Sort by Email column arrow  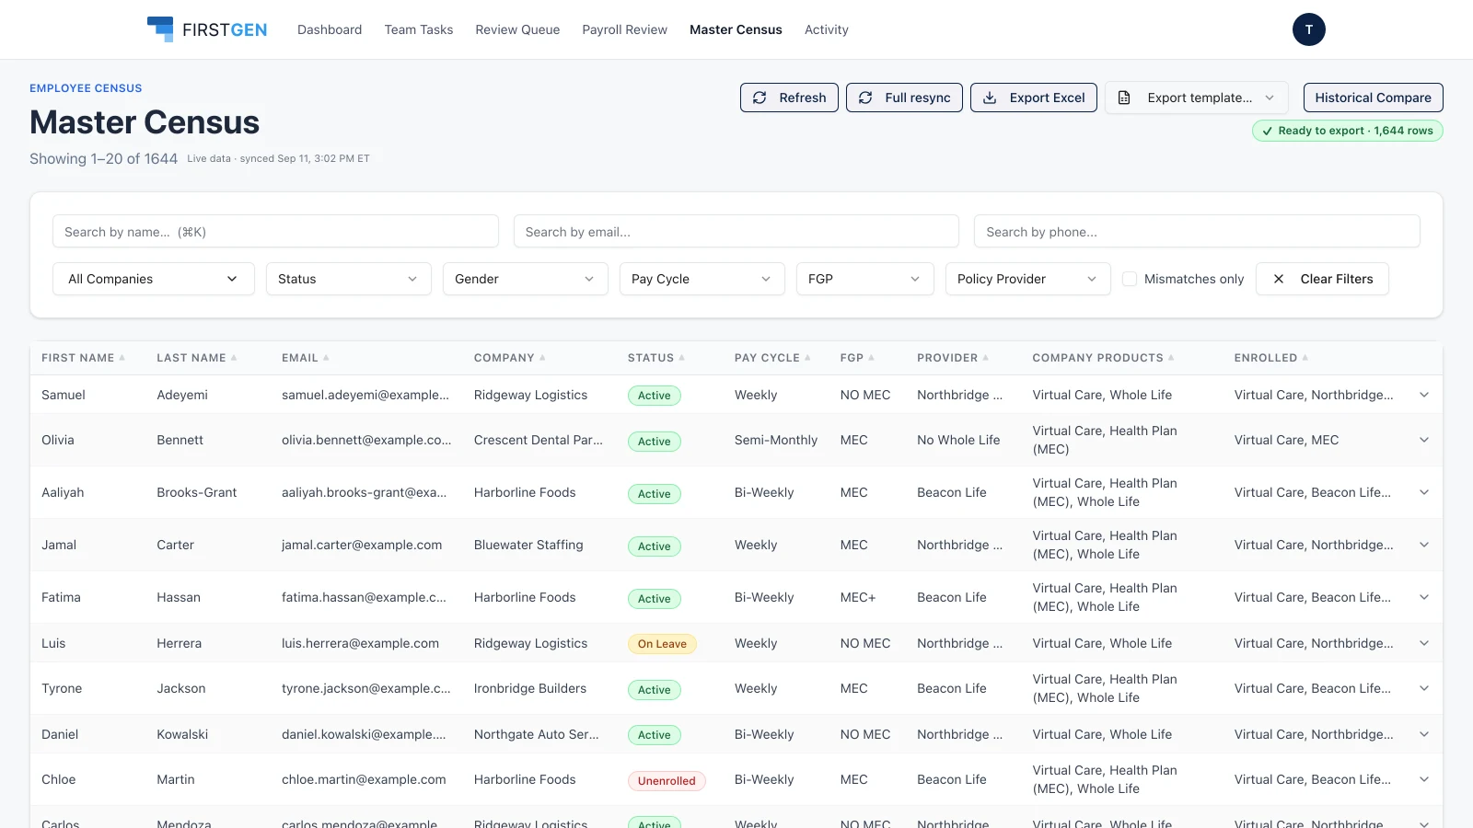[326, 358]
